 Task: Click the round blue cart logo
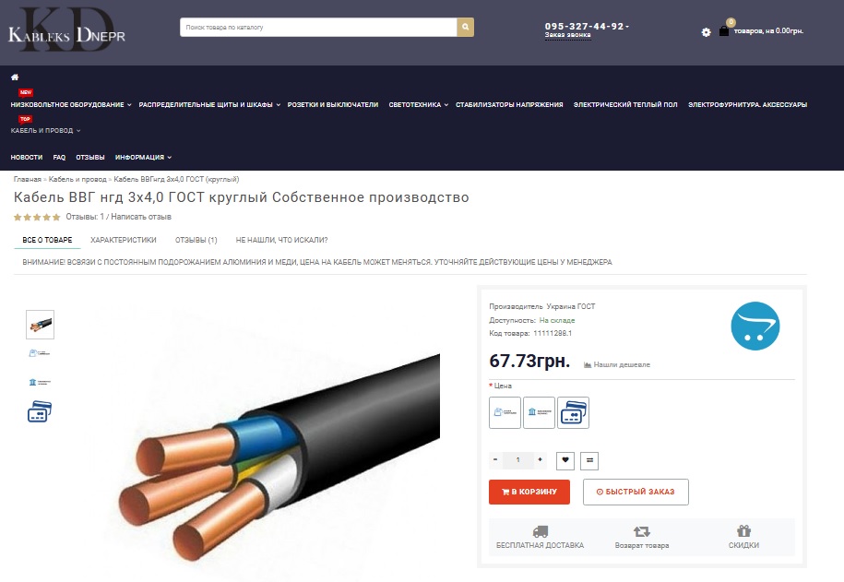(x=755, y=326)
